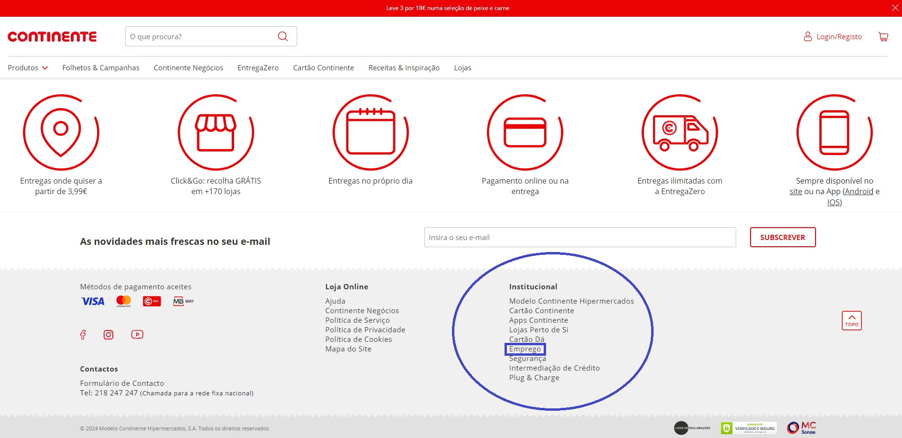Open Lojas Perto de Si link
Screen dimensions: 902x438
538,330
